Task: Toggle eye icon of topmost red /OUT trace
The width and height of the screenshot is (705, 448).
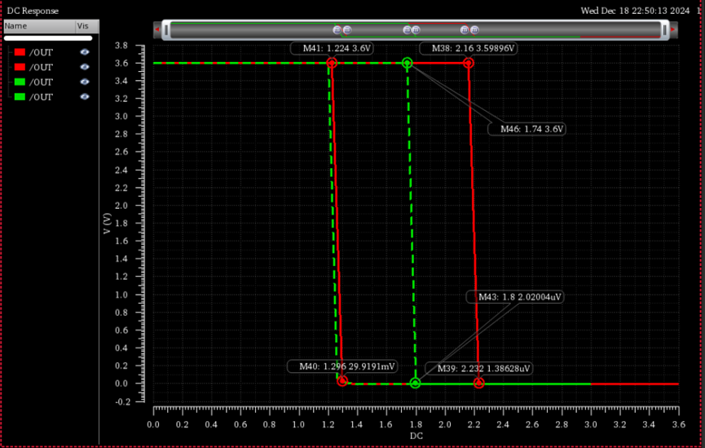Action: [x=85, y=52]
